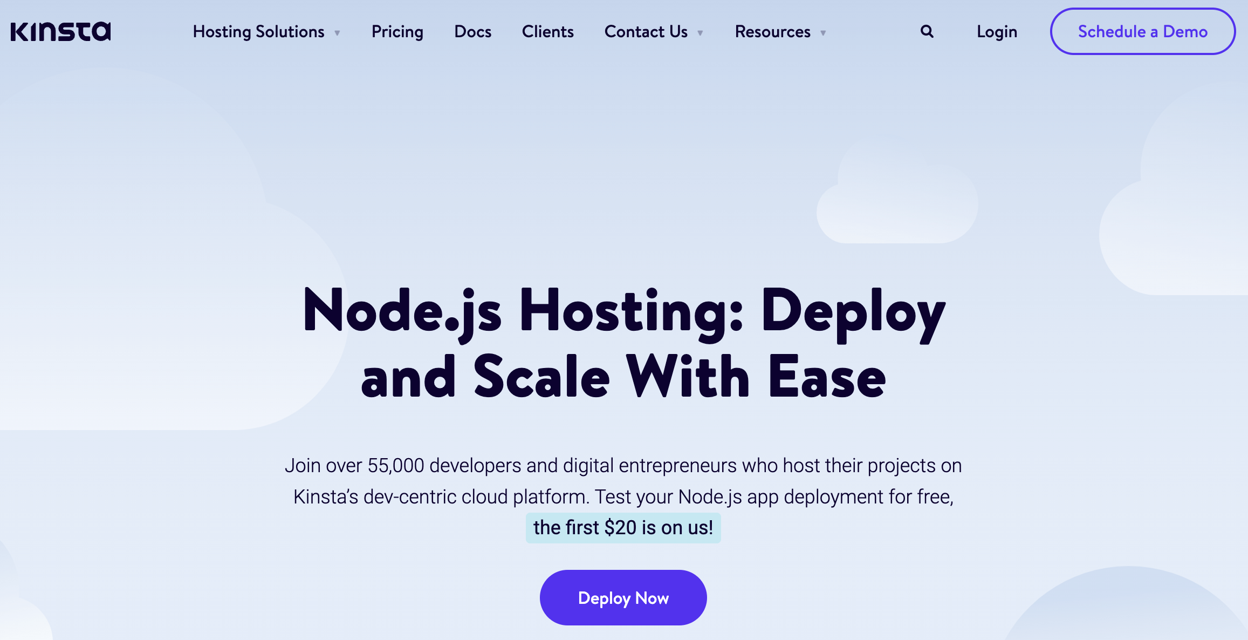Open Pricing page tab
Image resolution: width=1248 pixels, height=640 pixels.
(x=397, y=31)
